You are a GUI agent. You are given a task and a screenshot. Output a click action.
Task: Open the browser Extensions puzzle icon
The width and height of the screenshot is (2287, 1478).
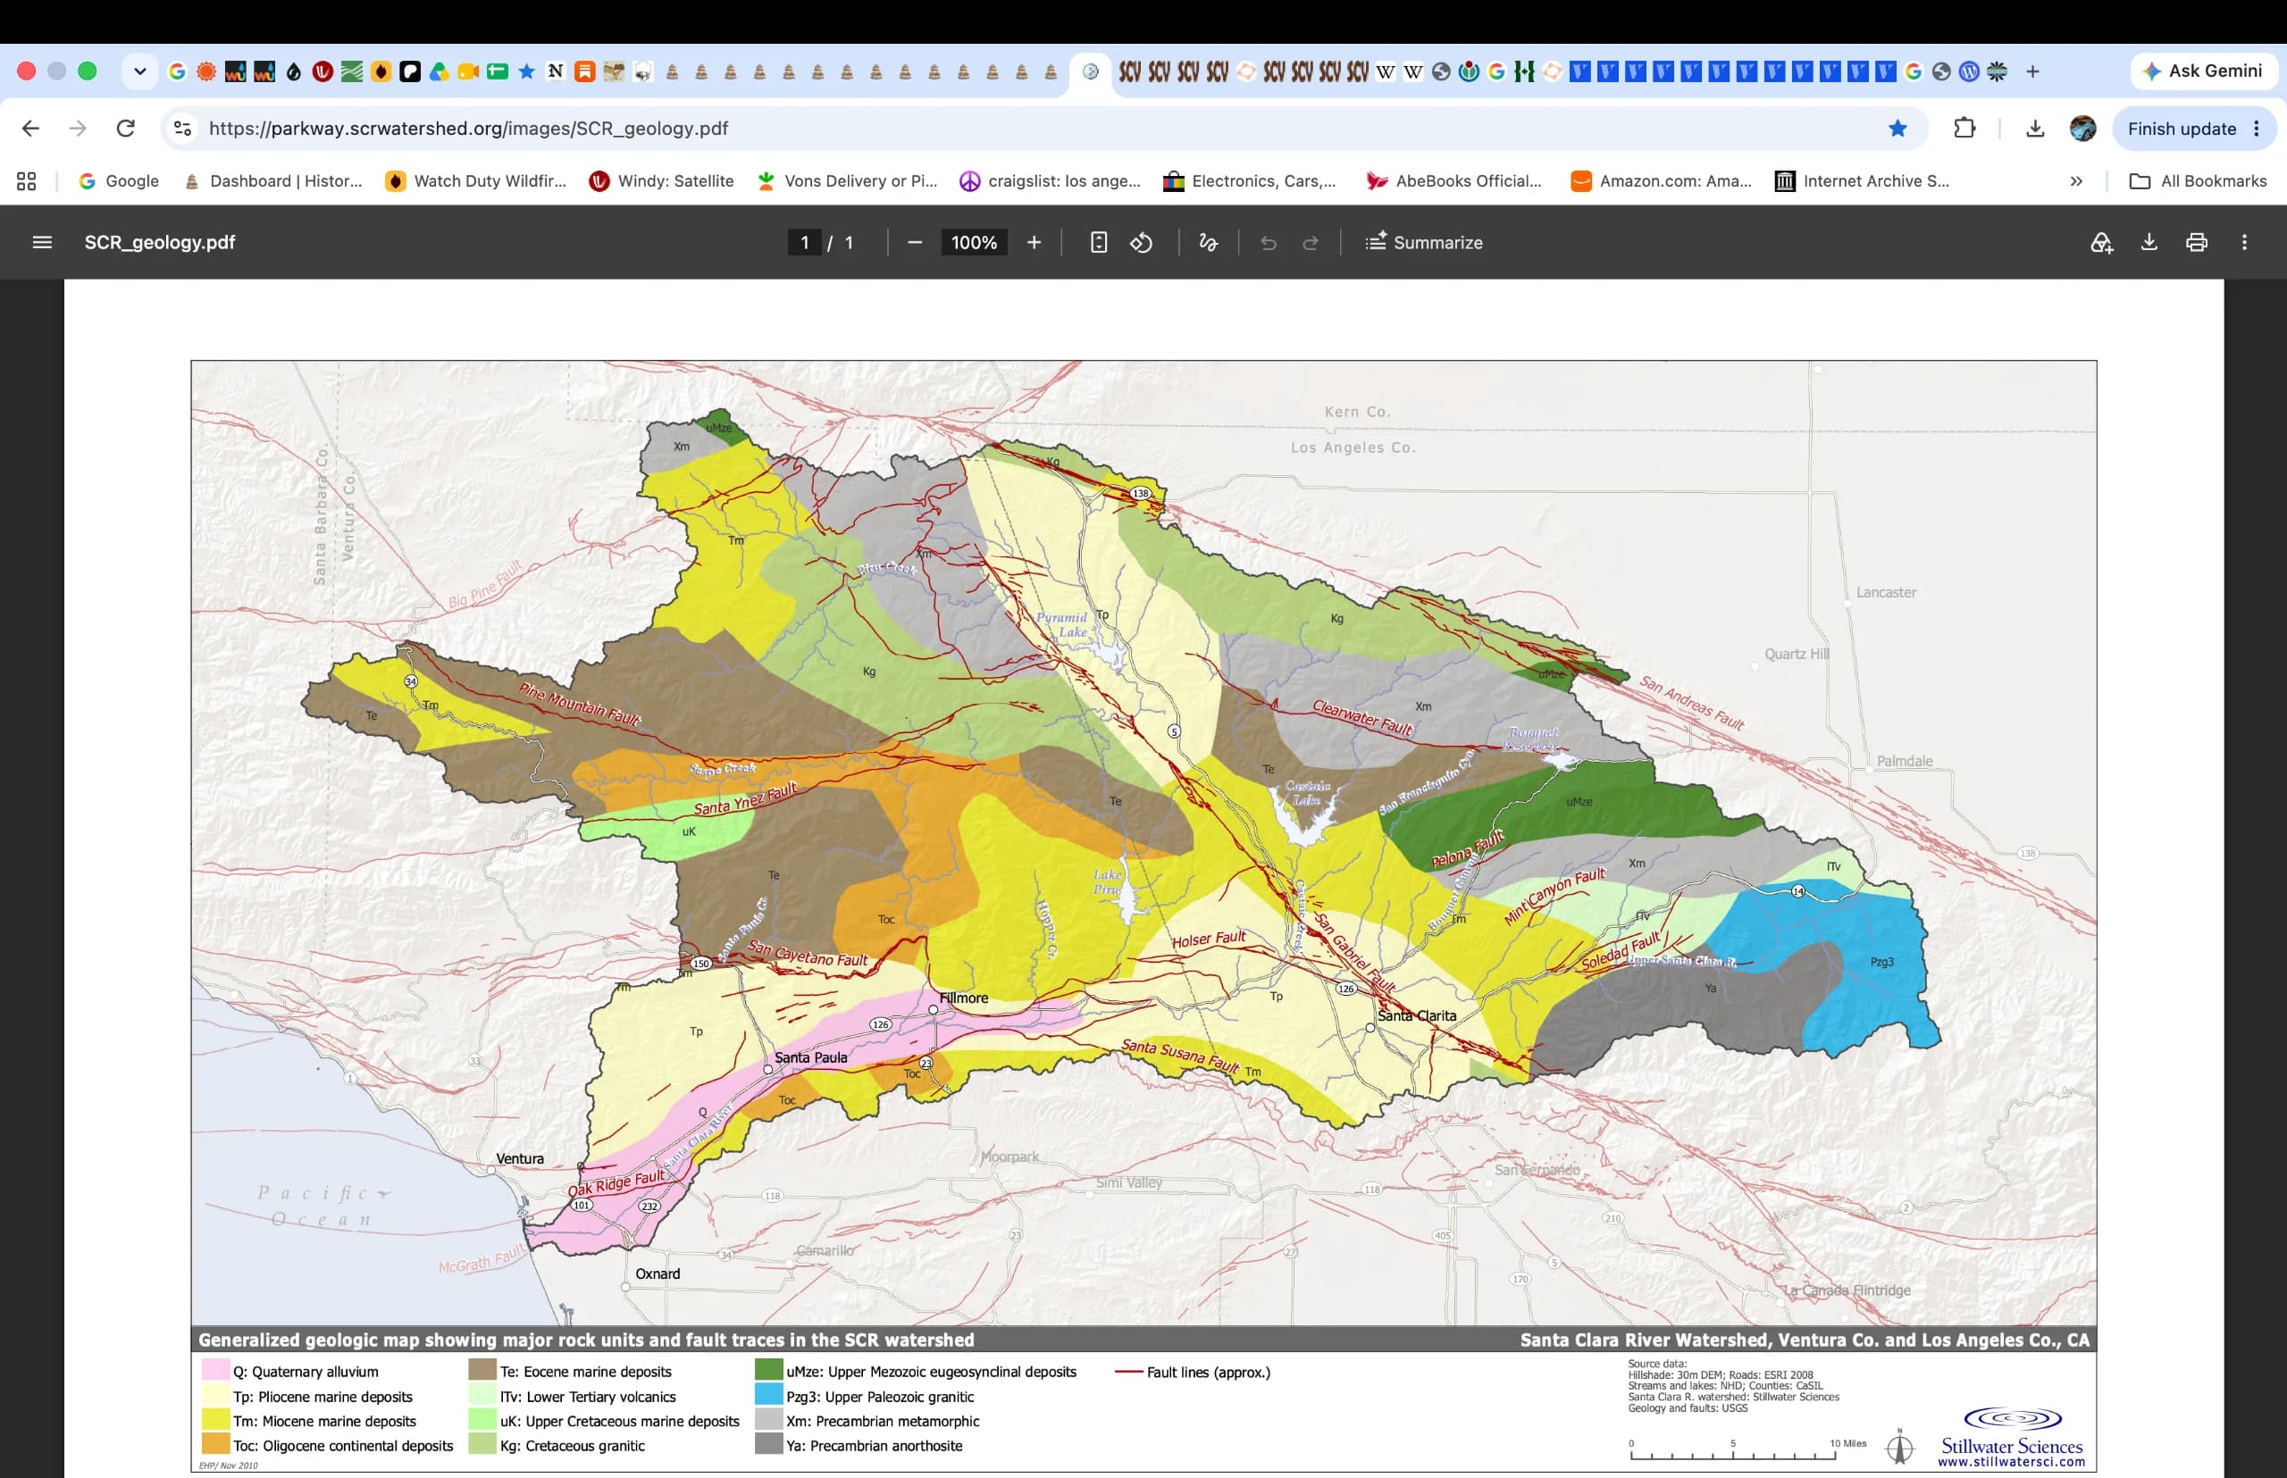pos(1964,128)
